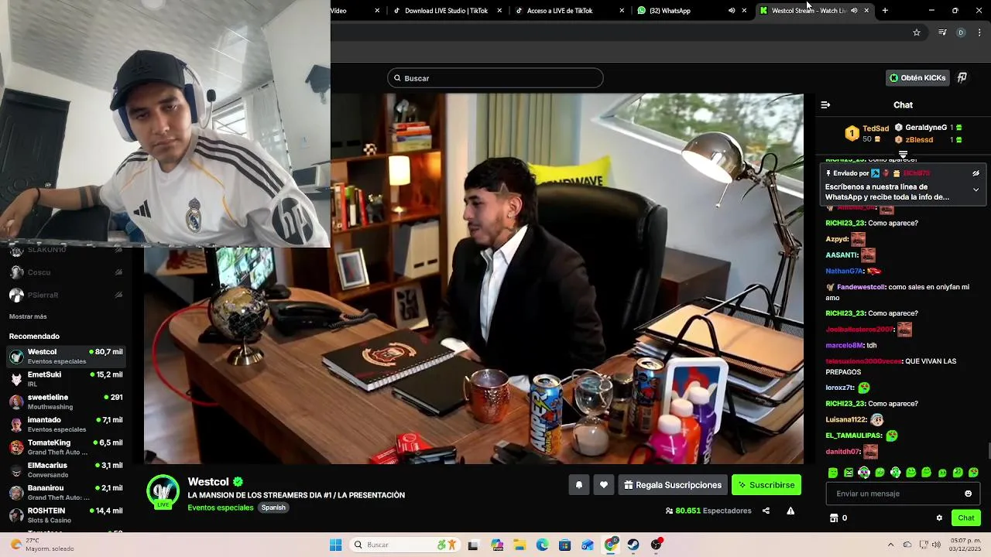The image size is (991, 557).
Task: Open Westcol in Recomendado list
Action: 66,356
